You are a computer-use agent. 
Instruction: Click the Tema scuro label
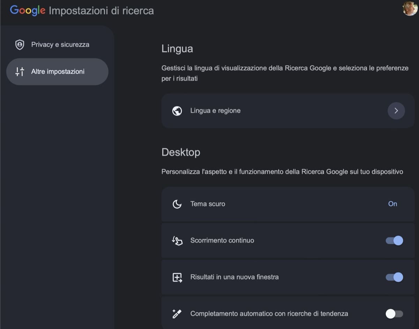[x=208, y=204]
